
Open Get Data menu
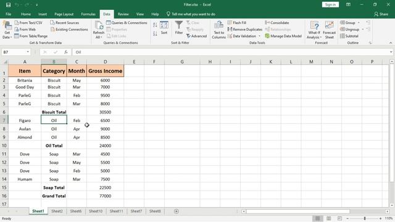coord(7,30)
